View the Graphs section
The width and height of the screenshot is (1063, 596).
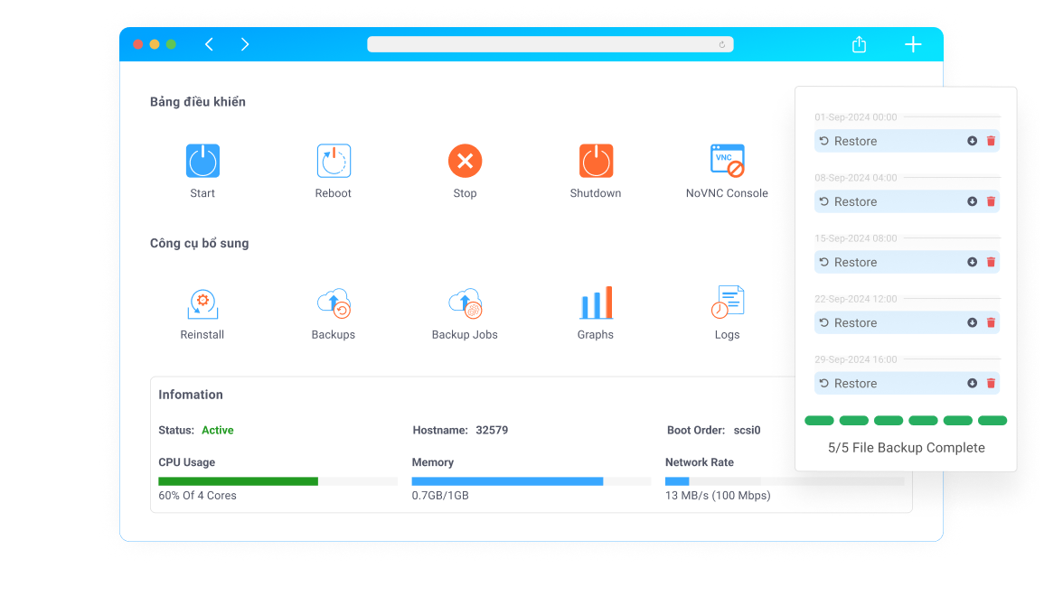click(x=596, y=303)
